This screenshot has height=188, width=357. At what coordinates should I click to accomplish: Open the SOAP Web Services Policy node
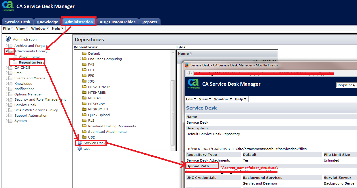36,110
